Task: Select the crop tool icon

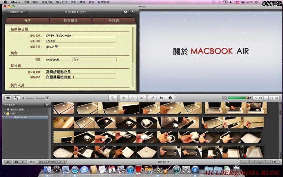Action: [161, 98]
